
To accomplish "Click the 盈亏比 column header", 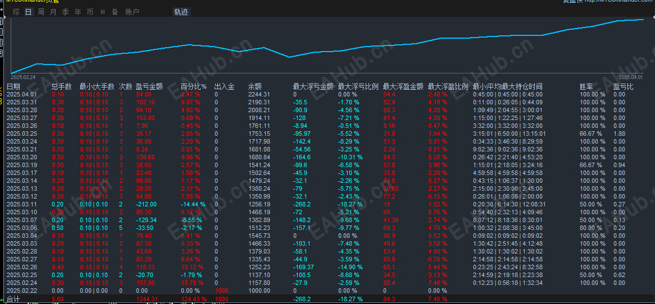I will point(623,87).
